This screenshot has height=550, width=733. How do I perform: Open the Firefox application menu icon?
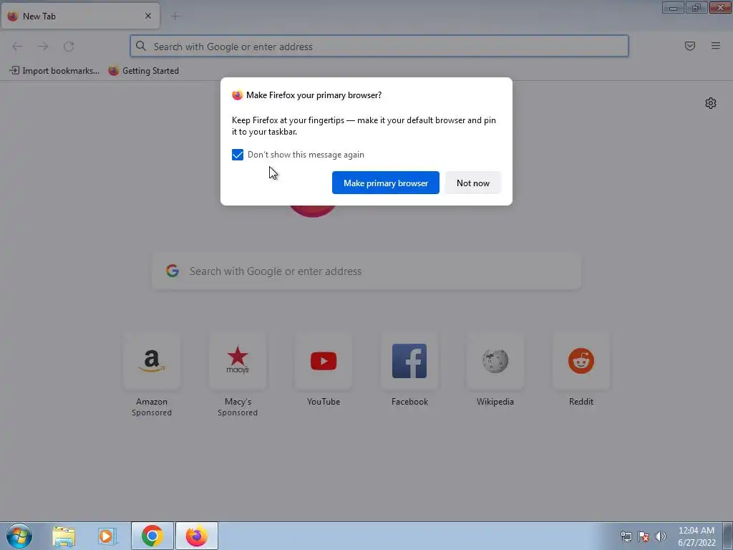[x=716, y=46]
